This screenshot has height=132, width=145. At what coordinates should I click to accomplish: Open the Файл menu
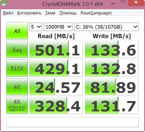(8, 13)
